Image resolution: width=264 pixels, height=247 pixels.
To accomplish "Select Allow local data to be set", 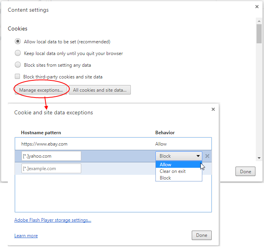I will coord(18,41).
